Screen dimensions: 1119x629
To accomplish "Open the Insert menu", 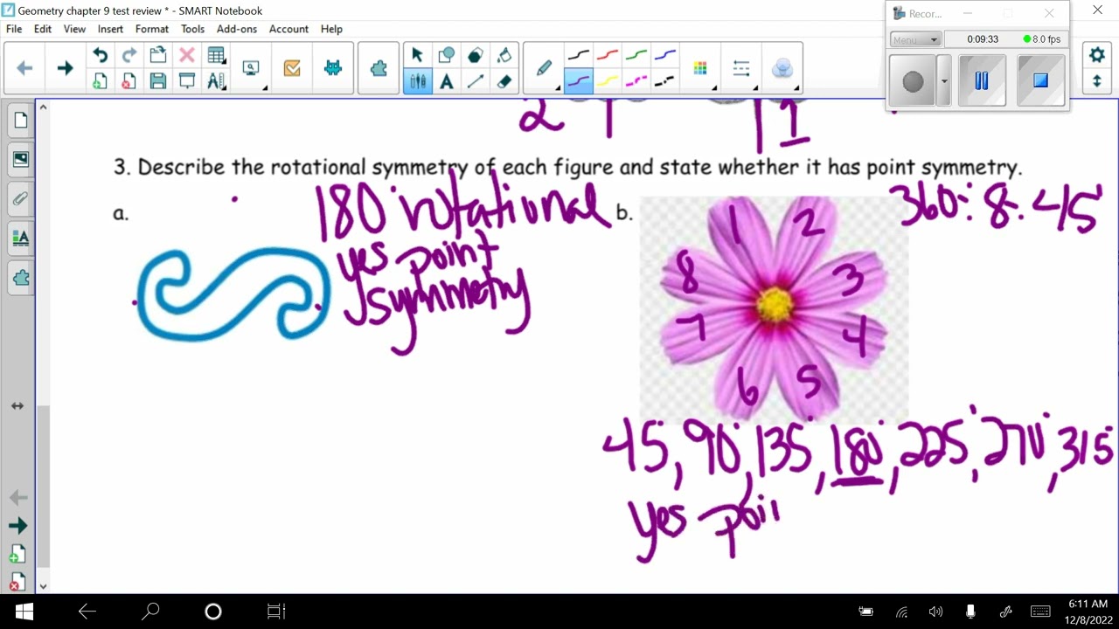I will coord(110,29).
